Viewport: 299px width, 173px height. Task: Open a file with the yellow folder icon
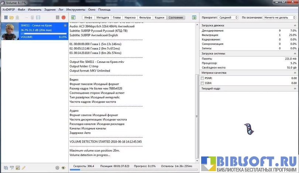(11, 17)
